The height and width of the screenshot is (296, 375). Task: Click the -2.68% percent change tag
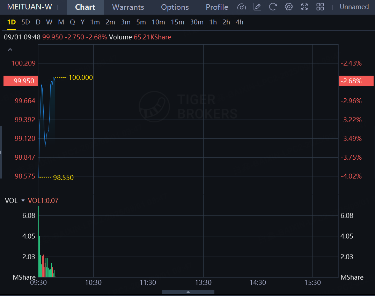pyautogui.click(x=356, y=81)
